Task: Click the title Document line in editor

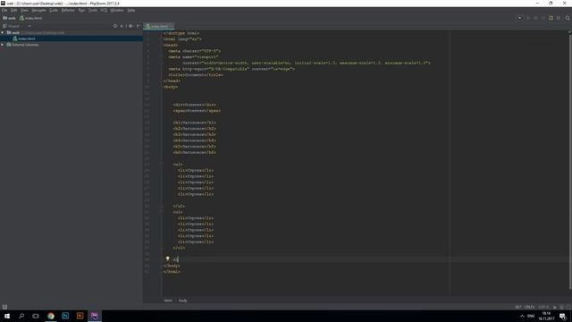Action: click(x=196, y=75)
